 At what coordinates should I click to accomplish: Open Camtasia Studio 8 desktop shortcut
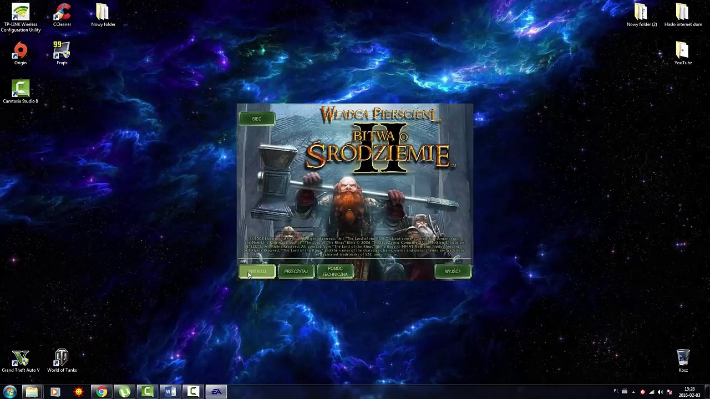(21, 92)
